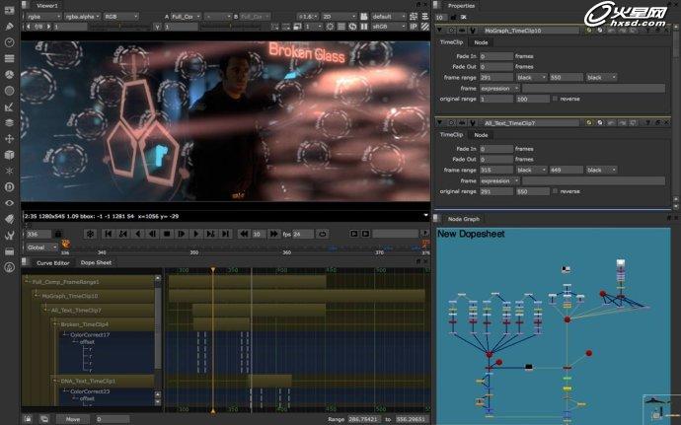Toggle the IP input process button
The image size is (681, 425).
(x=414, y=27)
